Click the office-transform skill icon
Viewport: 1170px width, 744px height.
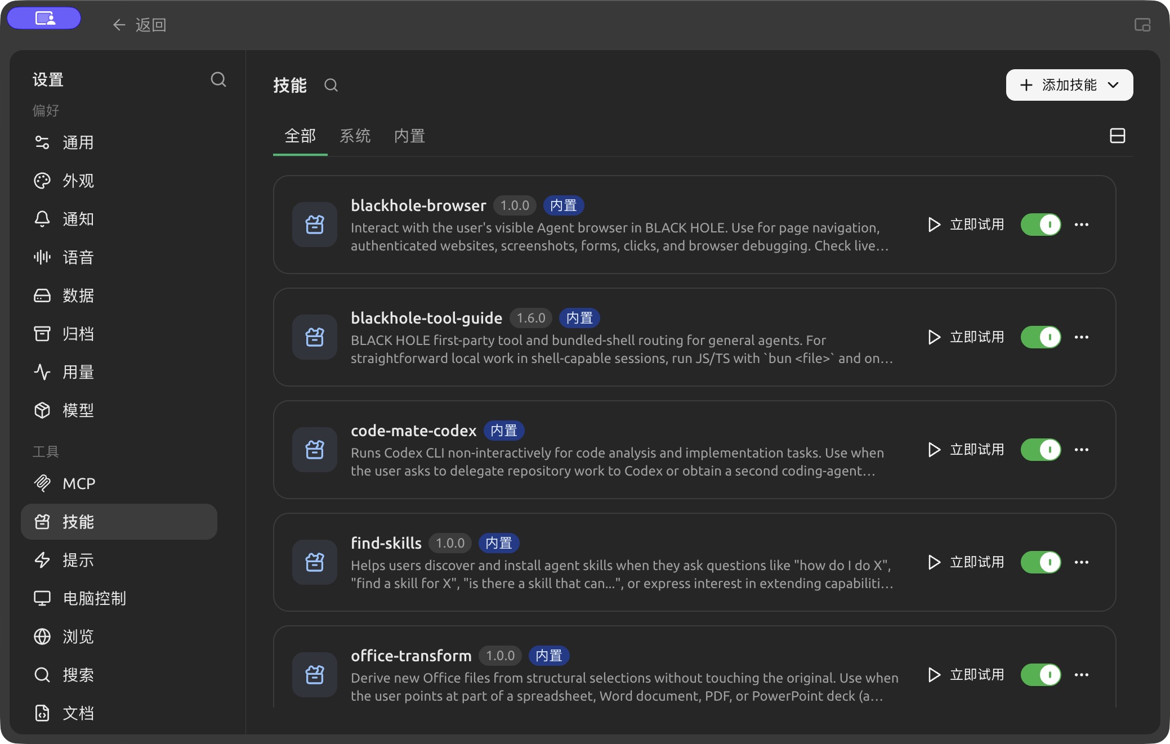point(315,675)
